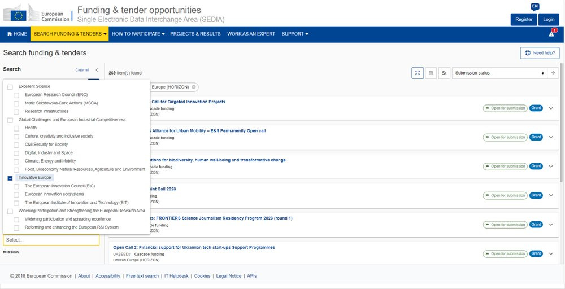Open the calendar view icon

(x=431, y=73)
